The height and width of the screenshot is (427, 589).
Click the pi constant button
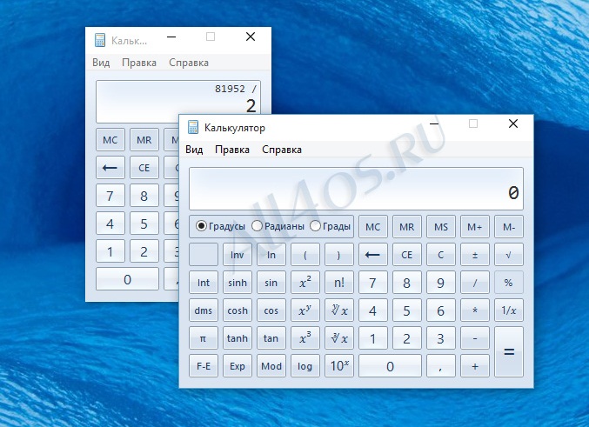coord(204,338)
